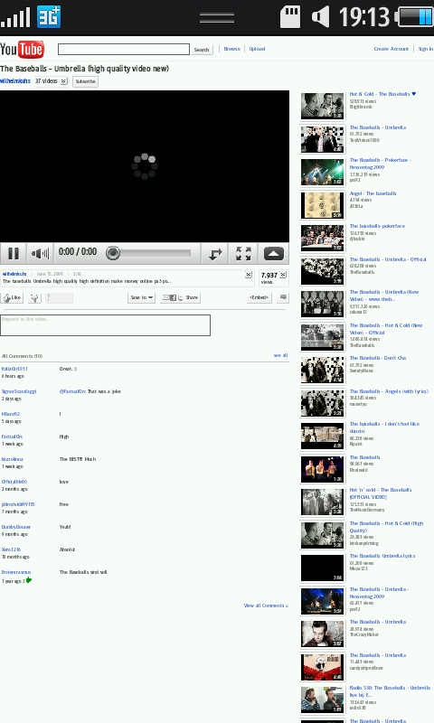The height and width of the screenshot is (723, 434).
Task: Expand the video description box
Action: 249,275
